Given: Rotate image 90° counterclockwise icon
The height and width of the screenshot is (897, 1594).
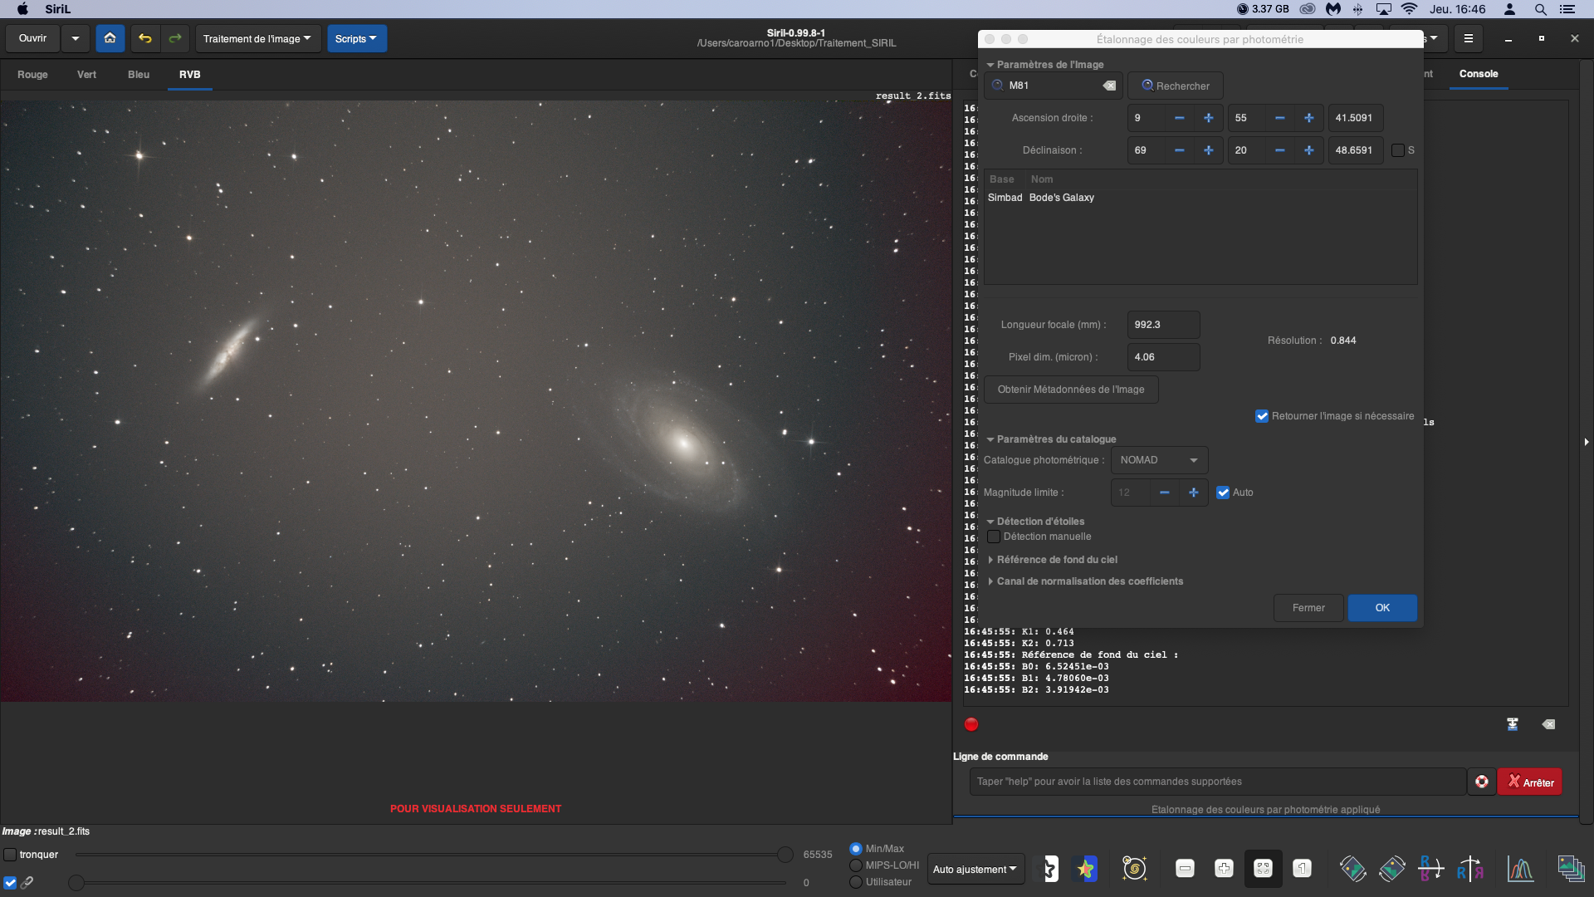Looking at the screenshot, I should (x=1352, y=870).
